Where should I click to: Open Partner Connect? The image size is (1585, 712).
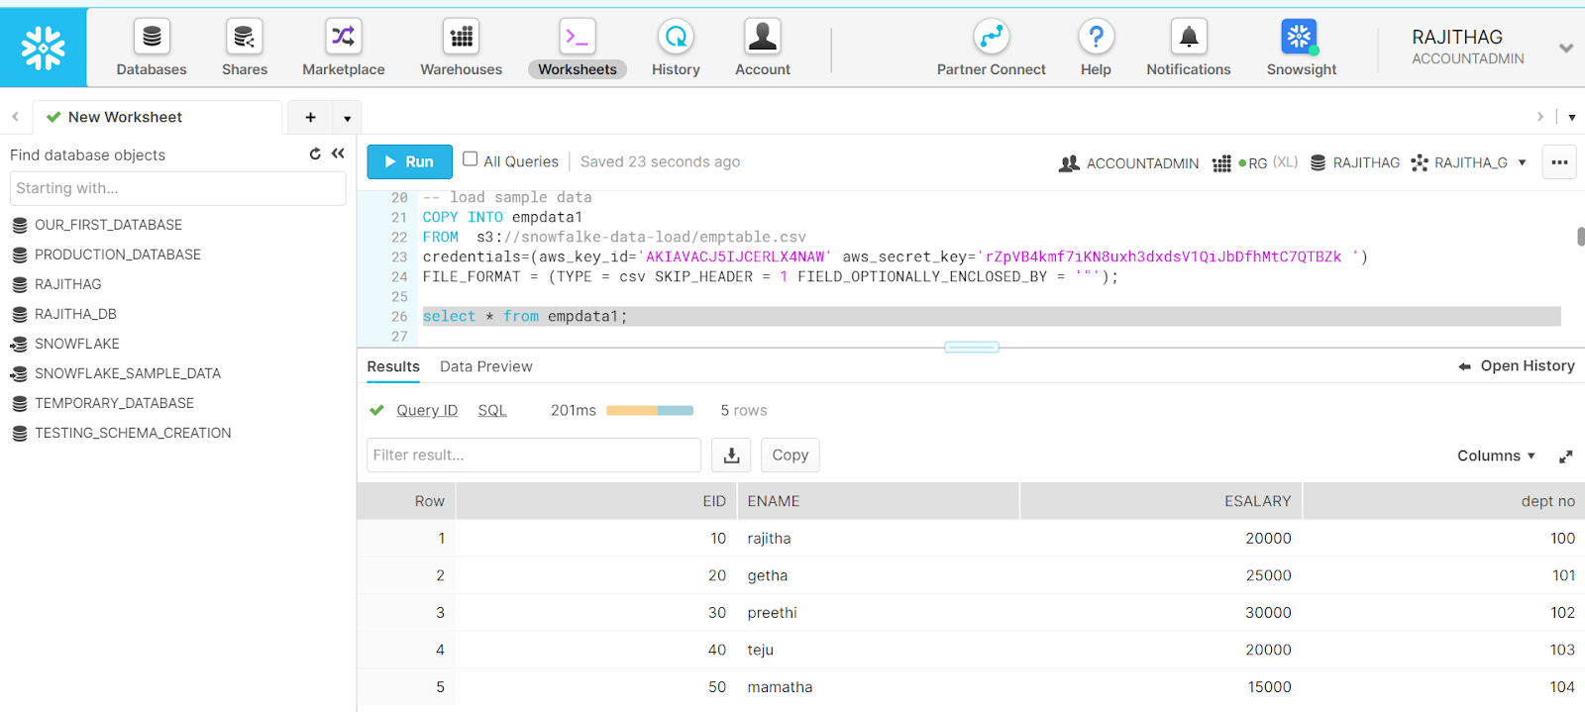(992, 48)
